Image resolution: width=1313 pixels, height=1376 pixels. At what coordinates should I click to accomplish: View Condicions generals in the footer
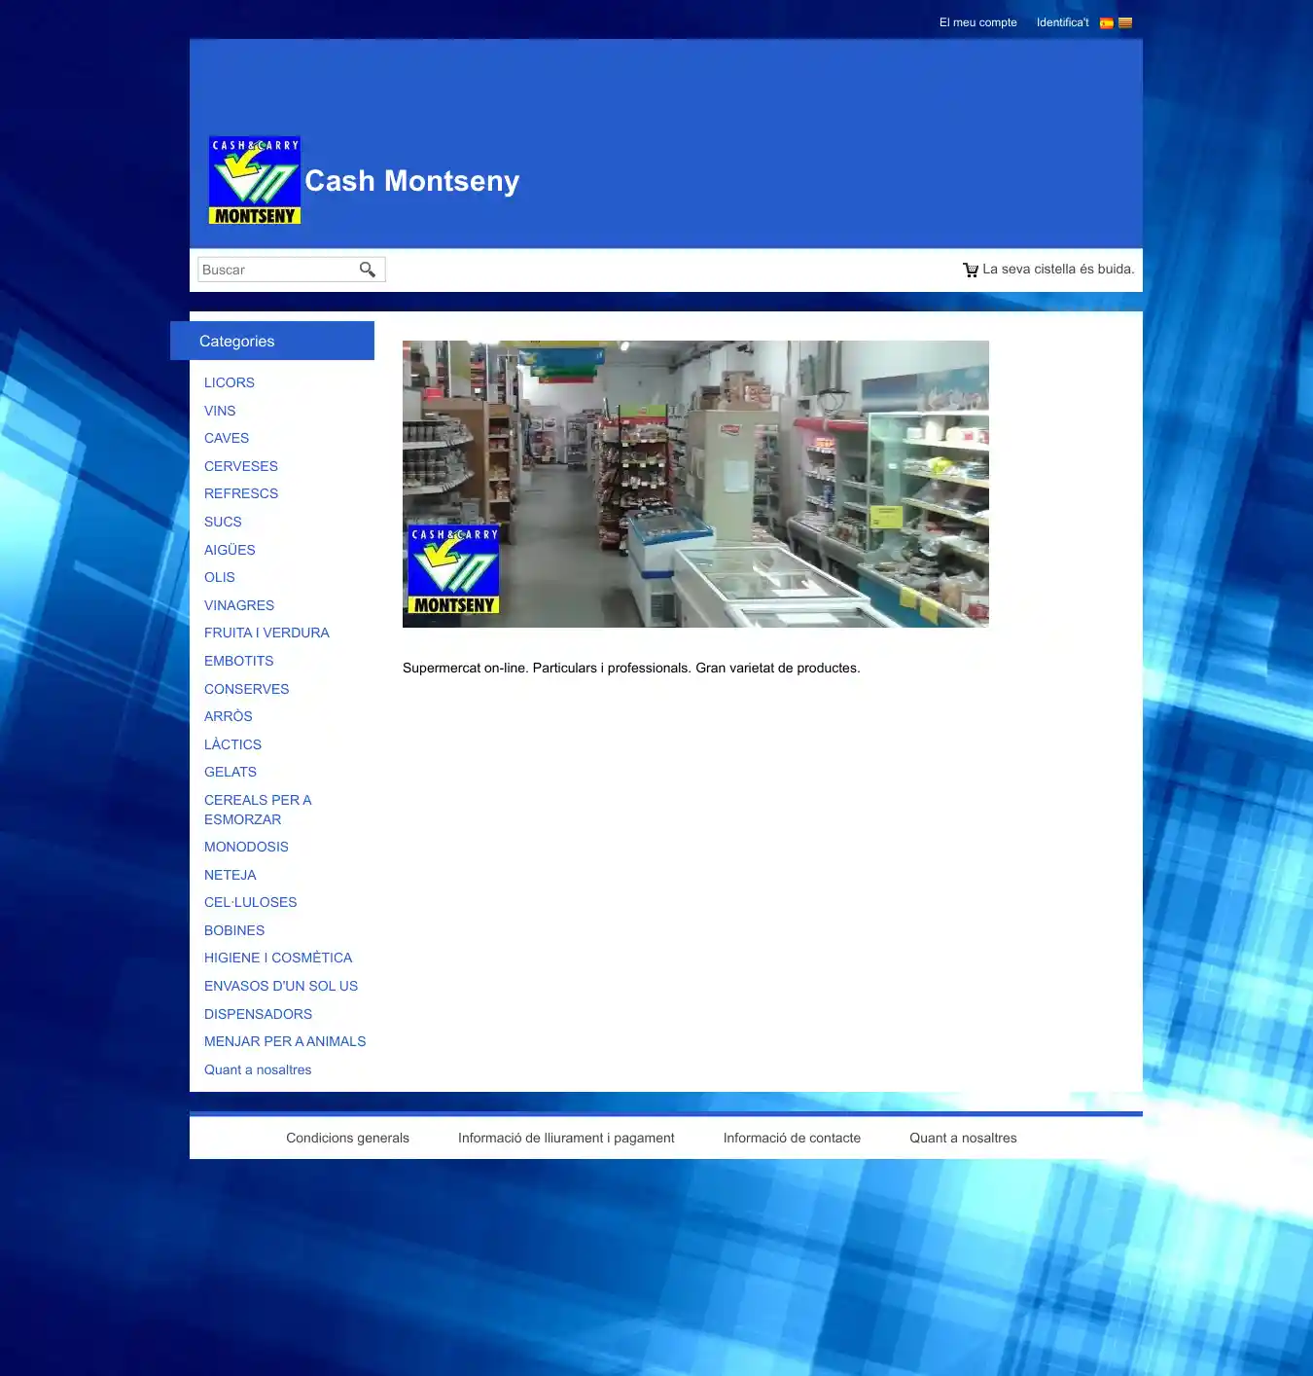[x=347, y=1138]
